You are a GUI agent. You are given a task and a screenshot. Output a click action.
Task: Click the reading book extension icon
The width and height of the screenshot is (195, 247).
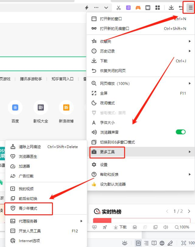coord(148,8)
